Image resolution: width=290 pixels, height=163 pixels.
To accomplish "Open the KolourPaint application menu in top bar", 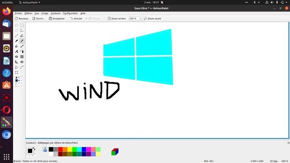I will pos(29,2).
